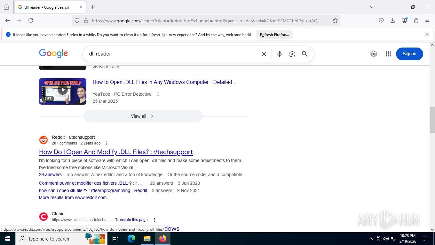Focus the URL address bar
This screenshot has width=435, height=245.
click(x=205, y=21)
